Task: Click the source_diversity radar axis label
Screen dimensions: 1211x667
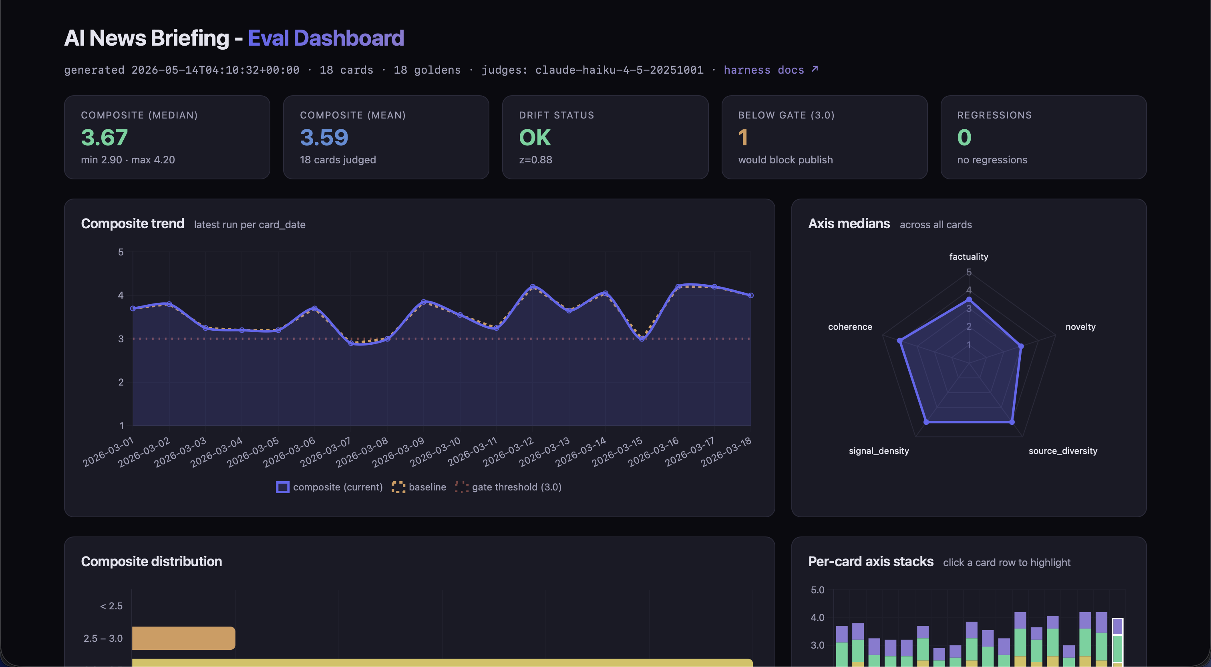Action: coord(1063,451)
